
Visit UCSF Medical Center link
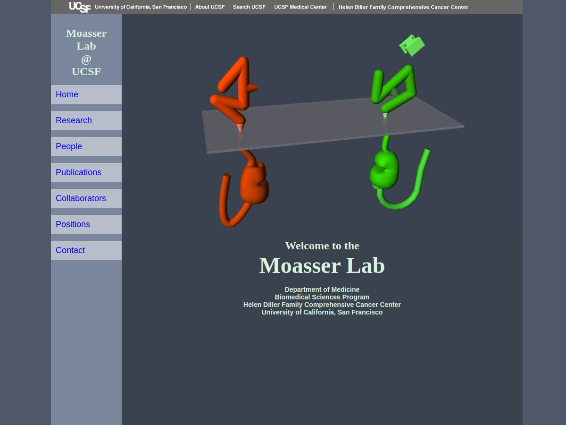pos(300,7)
